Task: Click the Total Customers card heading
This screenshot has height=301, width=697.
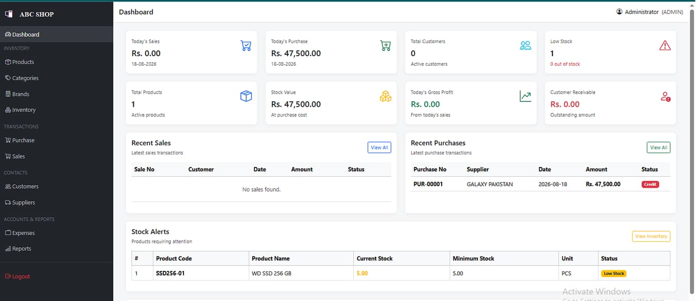Action: pos(428,41)
